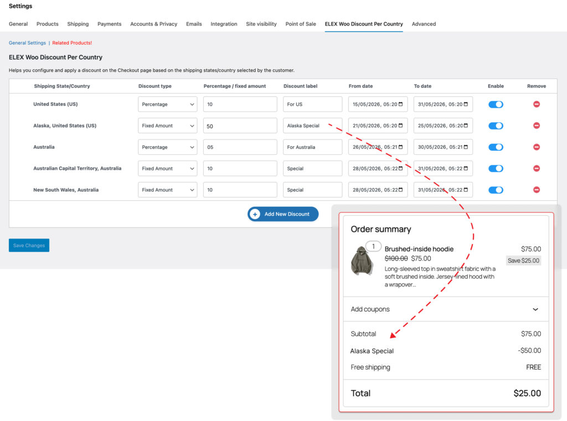Open discount type dropdown for New South Wales

pyautogui.click(x=167, y=190)
